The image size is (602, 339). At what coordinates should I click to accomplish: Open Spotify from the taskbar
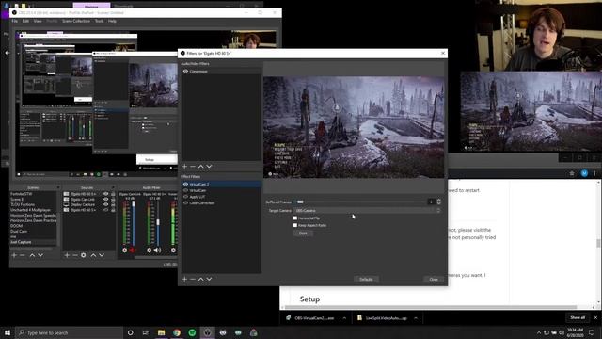point(192,332)
